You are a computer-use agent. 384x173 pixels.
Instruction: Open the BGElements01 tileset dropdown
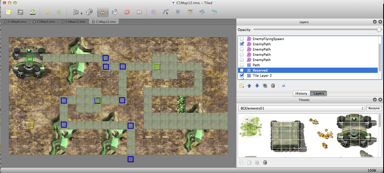click(x=302, y=108)
